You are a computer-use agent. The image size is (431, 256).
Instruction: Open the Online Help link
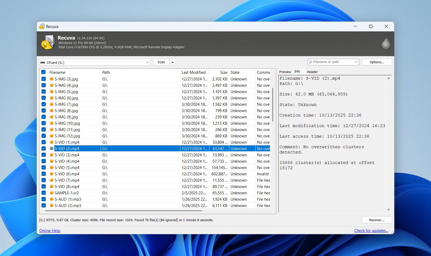[x=50, y=230]
